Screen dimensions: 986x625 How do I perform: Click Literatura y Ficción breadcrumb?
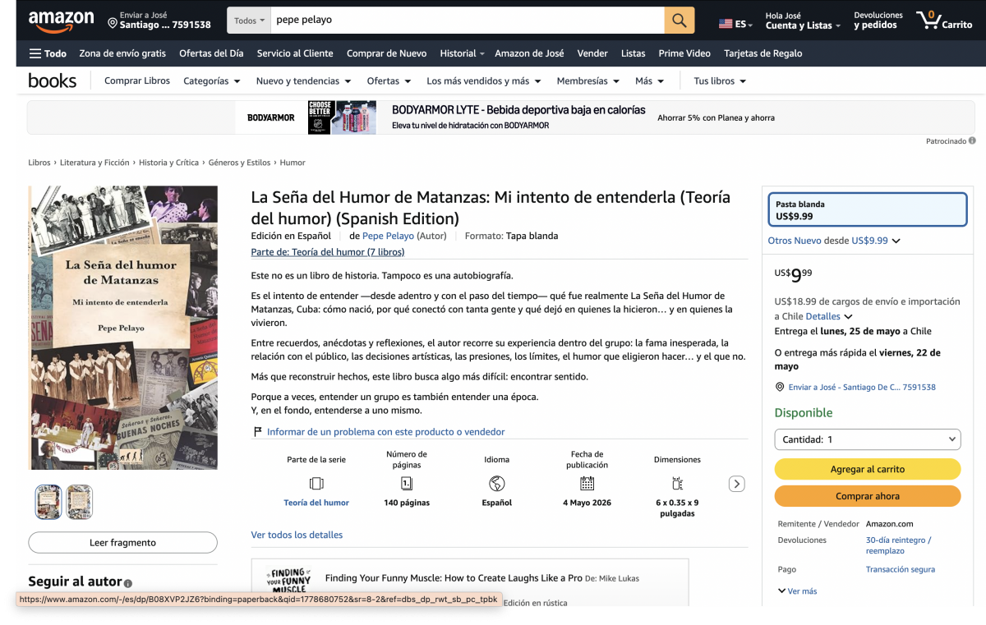coord(94,163)
